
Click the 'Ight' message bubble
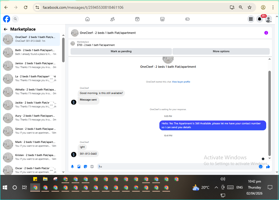point(82,147)
